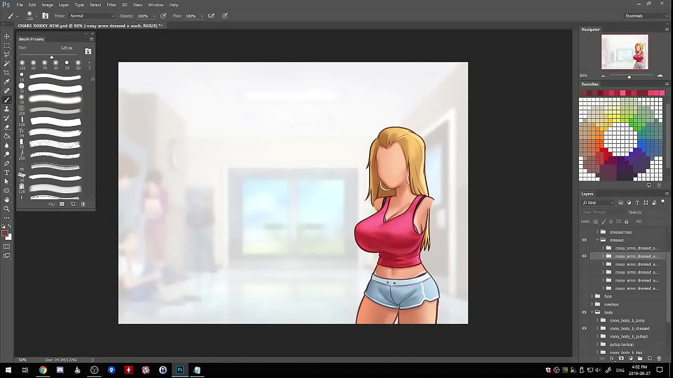The image size is (673, 378).
Task: Select the Move tool
Action: [x=7, y=36]
